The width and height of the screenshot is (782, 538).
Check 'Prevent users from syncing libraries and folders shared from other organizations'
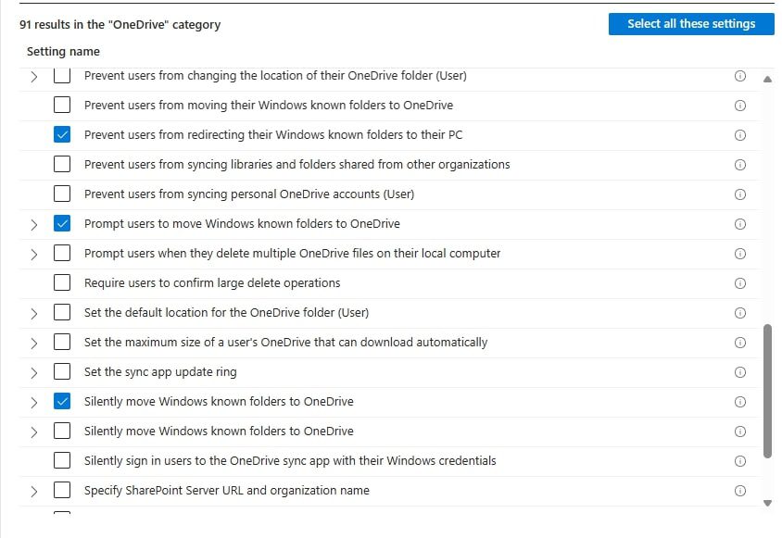coord(61,165)
